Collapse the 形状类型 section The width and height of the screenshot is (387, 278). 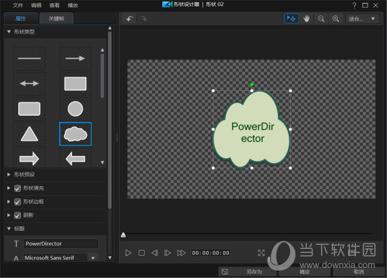click(x=9, y=32)
